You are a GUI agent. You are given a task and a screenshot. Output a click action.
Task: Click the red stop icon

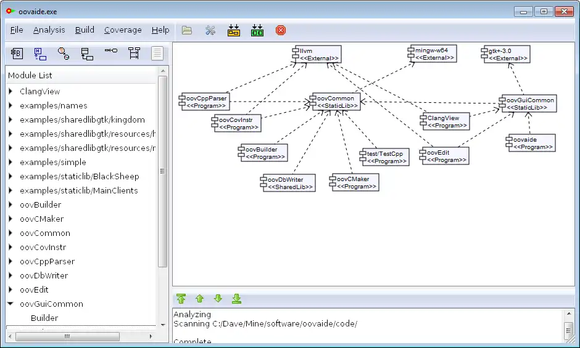(281, 30)
